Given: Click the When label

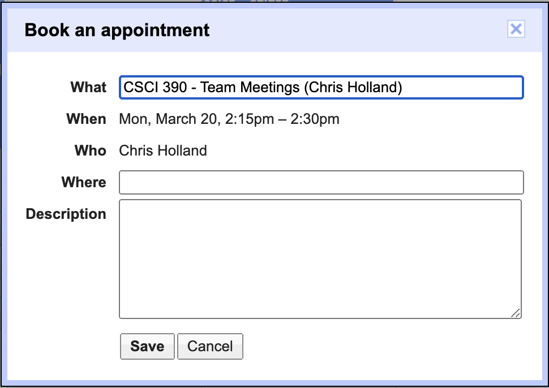Looking at the screenshot, I should (x=86, y=119).
